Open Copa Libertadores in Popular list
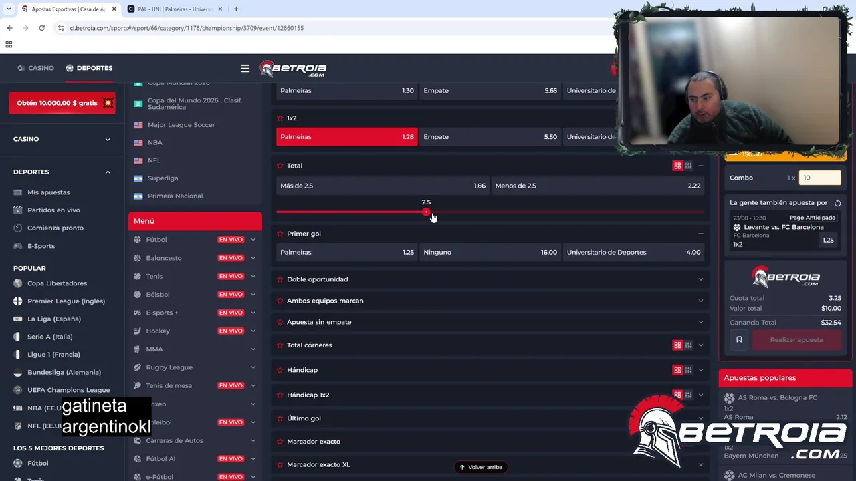856x481 pixels. tap(57, 283)
